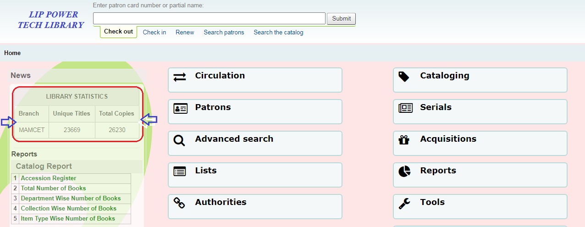This screenshot has height=227, width=585.
Task: Click the Lists icon
Action: point(180,172)
